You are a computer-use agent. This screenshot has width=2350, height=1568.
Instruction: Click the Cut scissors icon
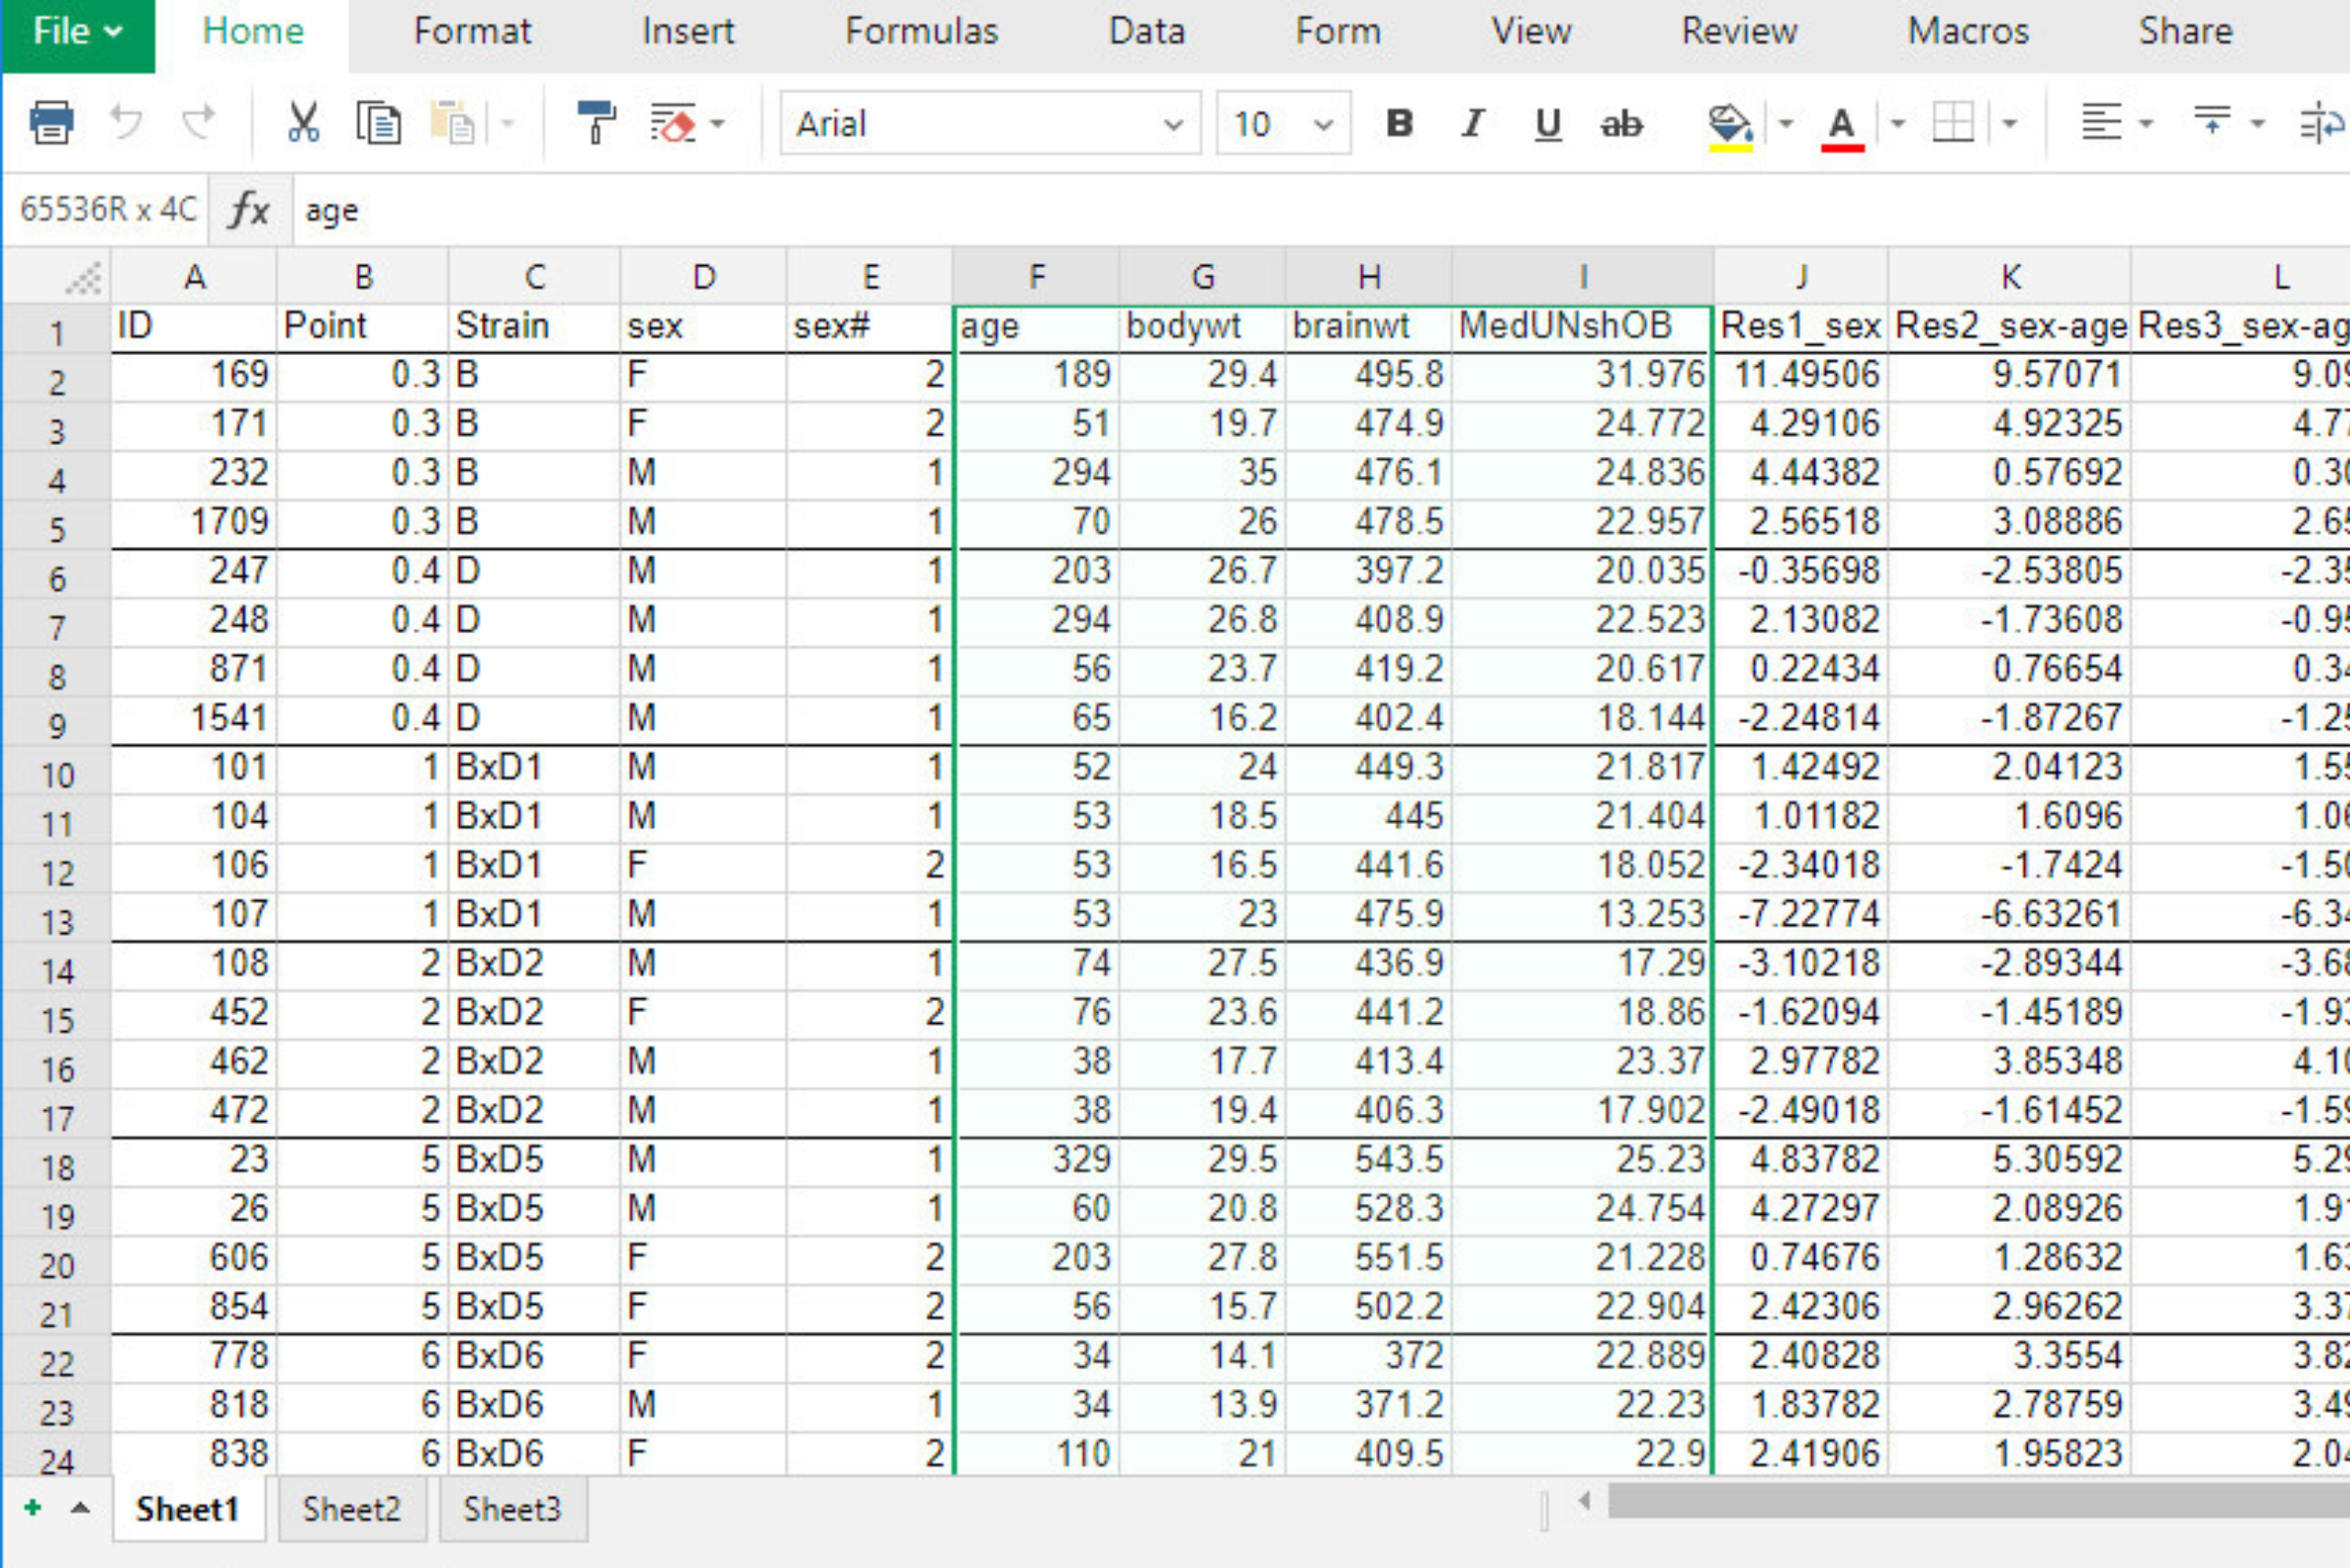point(302,123)
